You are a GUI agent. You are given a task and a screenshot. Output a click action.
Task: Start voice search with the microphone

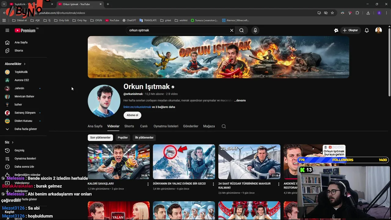click(255, 30)
